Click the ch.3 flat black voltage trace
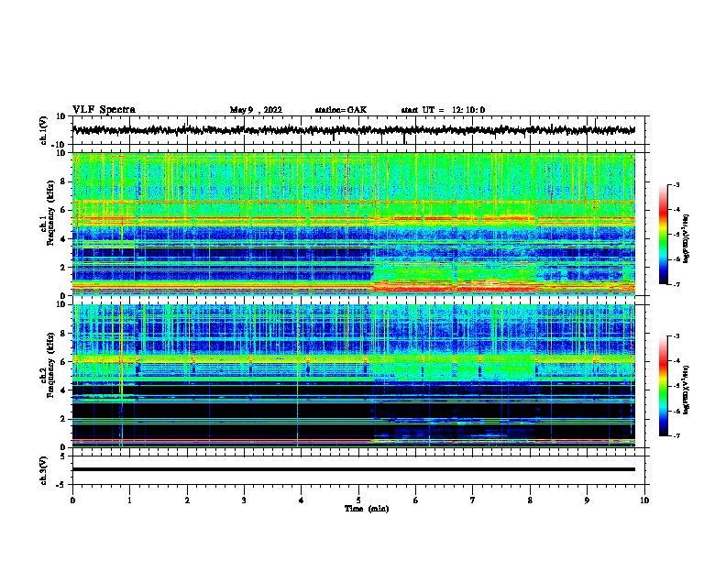 click(x=354, y=469)
